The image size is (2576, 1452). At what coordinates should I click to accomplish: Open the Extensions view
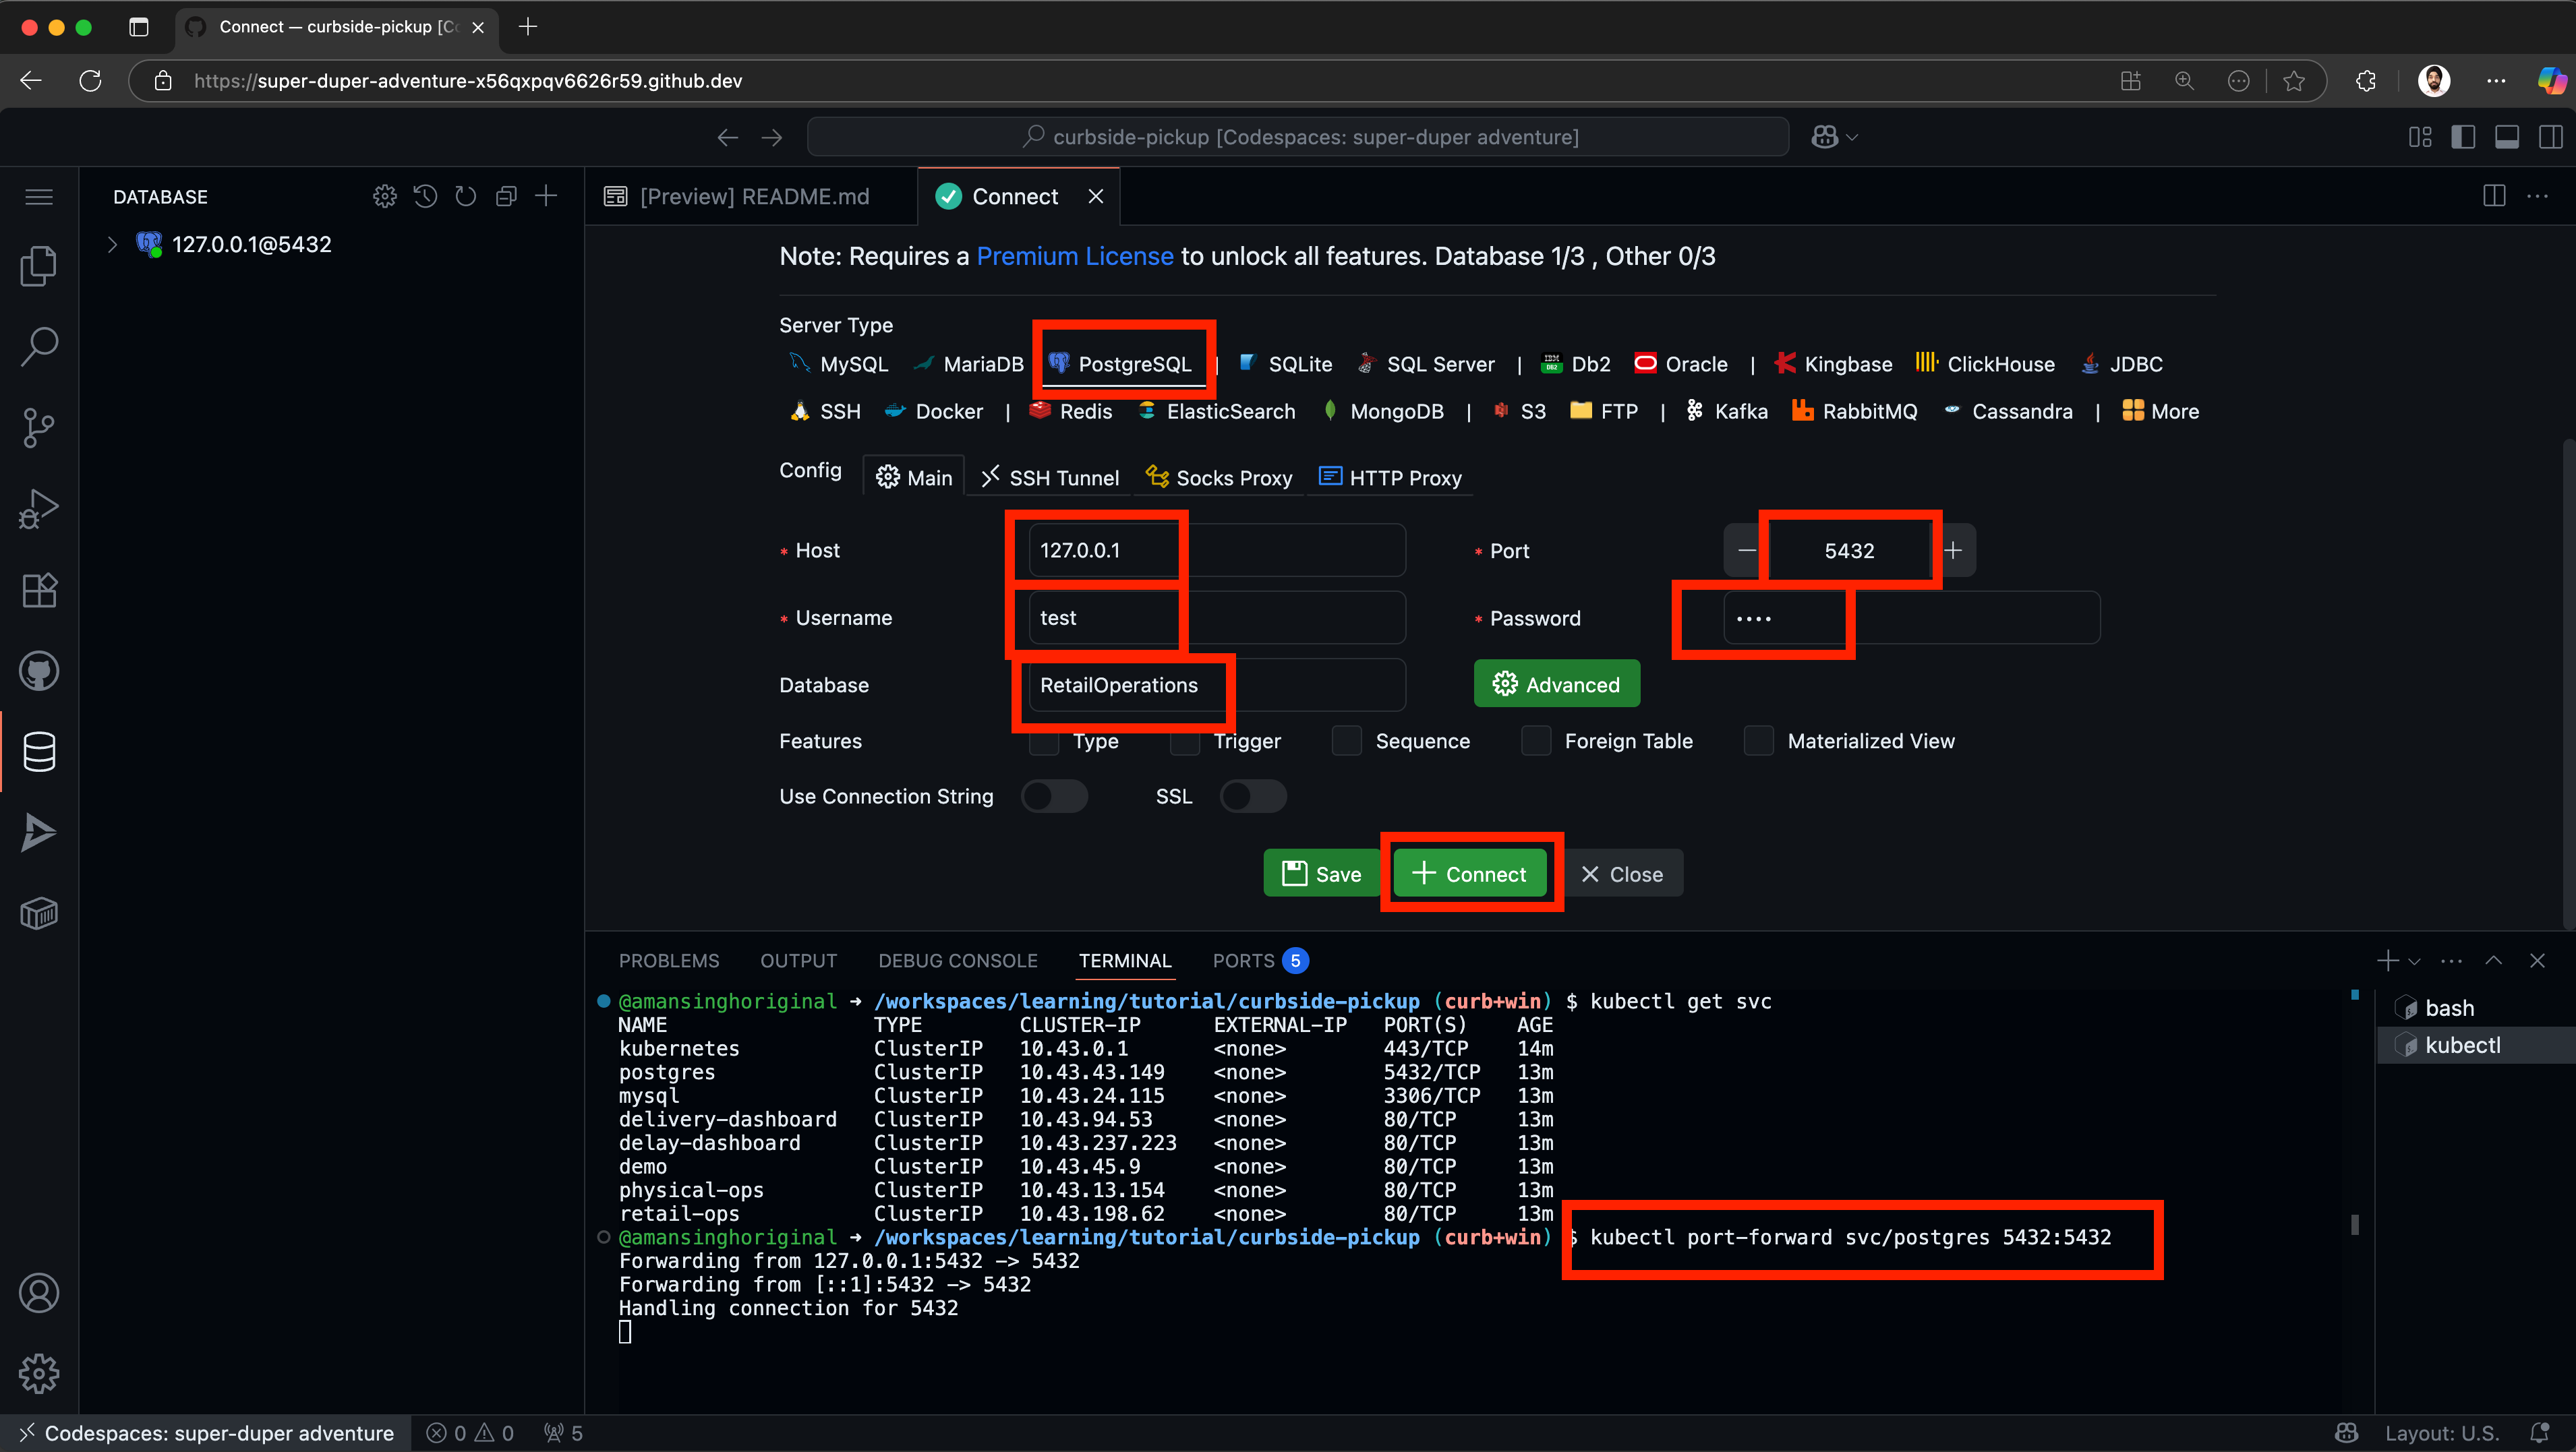[39, 590]
